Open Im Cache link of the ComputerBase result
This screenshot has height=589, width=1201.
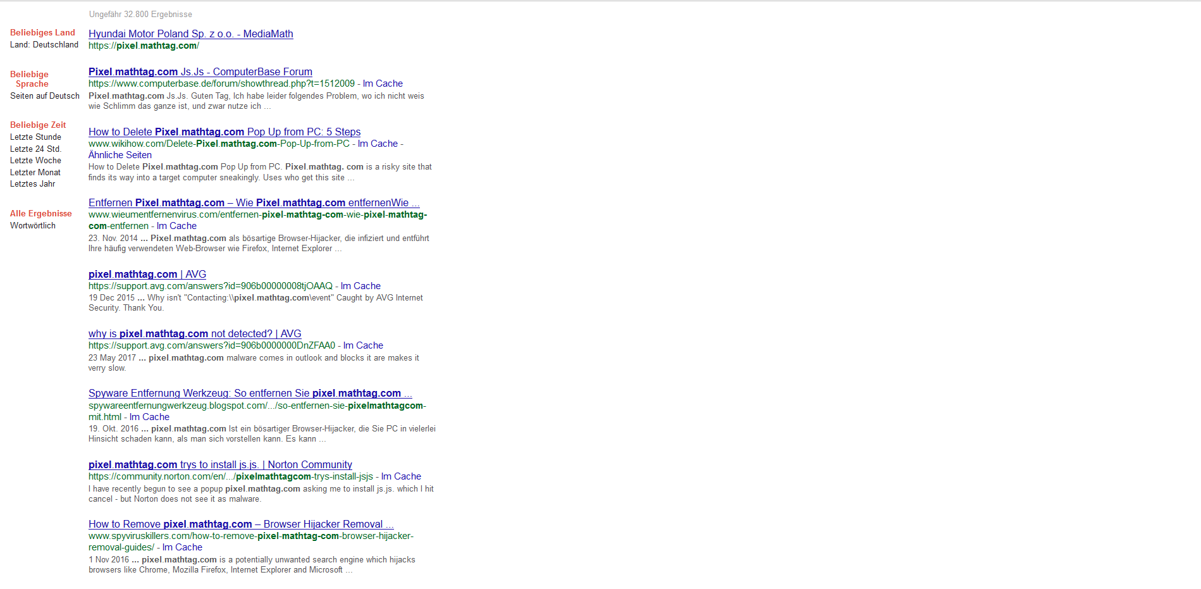(x=383, y=84)
